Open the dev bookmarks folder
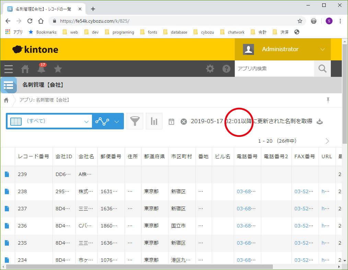 point(92,32)
